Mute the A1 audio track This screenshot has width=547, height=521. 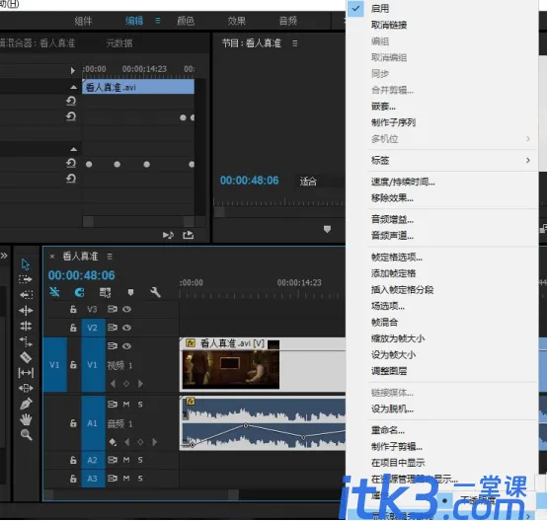pos(126,405)
